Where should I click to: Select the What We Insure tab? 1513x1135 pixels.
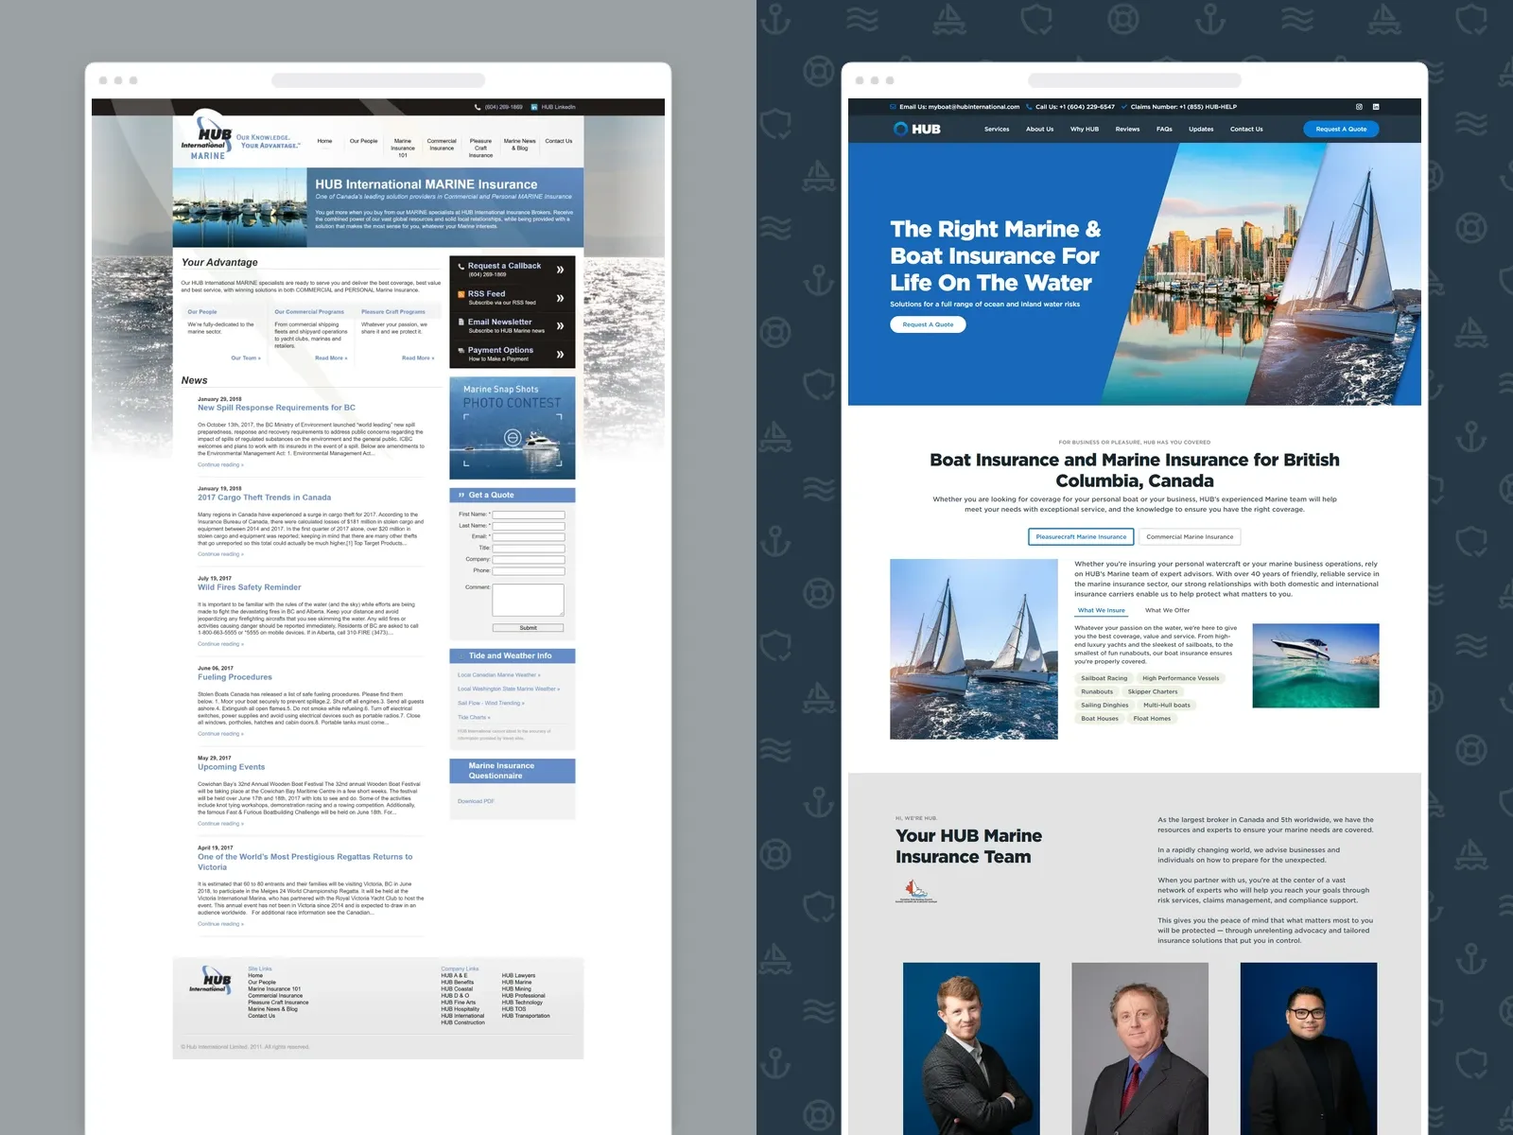click(1102, 610)
